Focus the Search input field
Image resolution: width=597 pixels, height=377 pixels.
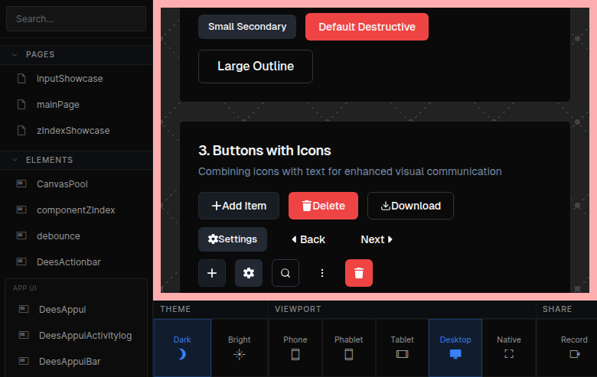76,18
